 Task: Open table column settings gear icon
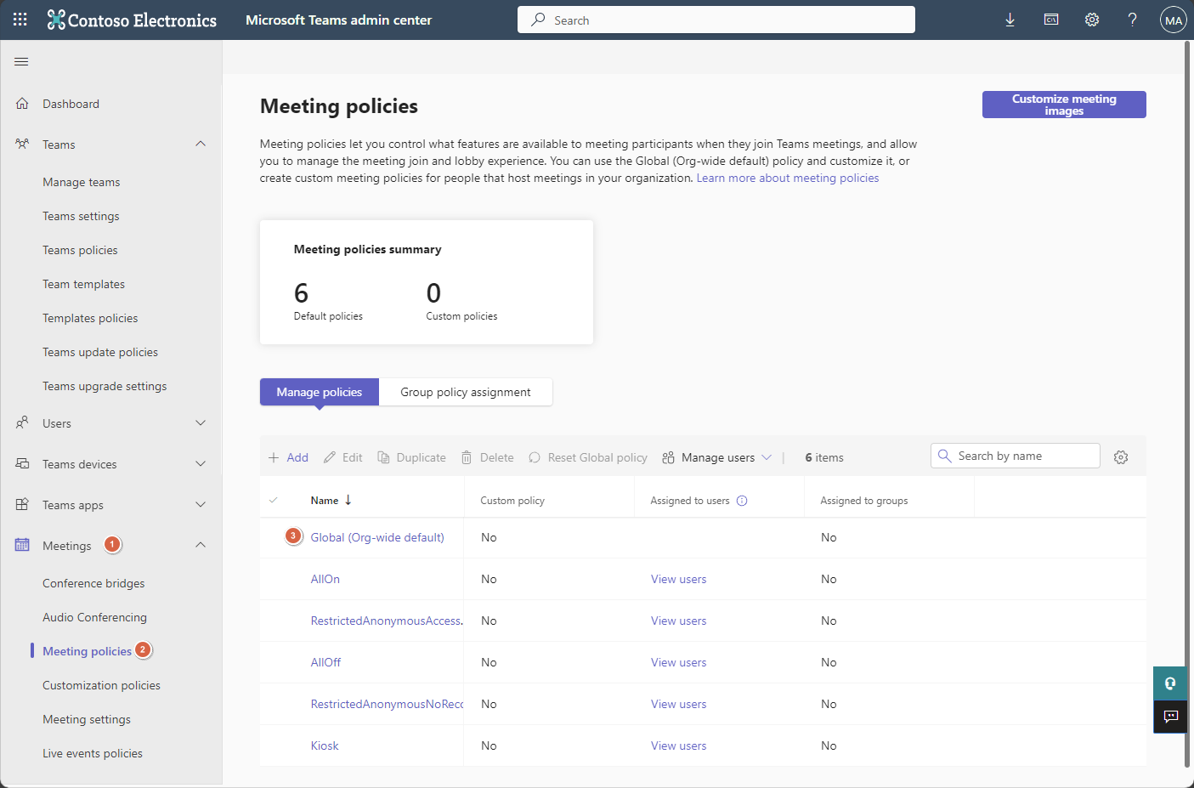(x=1121, y=457)
